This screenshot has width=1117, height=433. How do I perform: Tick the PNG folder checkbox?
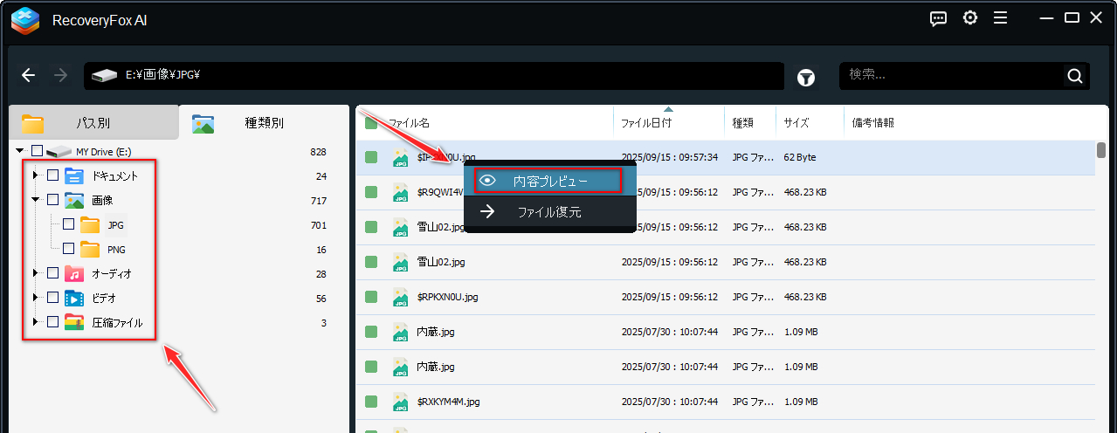click(x=68, y=249)
